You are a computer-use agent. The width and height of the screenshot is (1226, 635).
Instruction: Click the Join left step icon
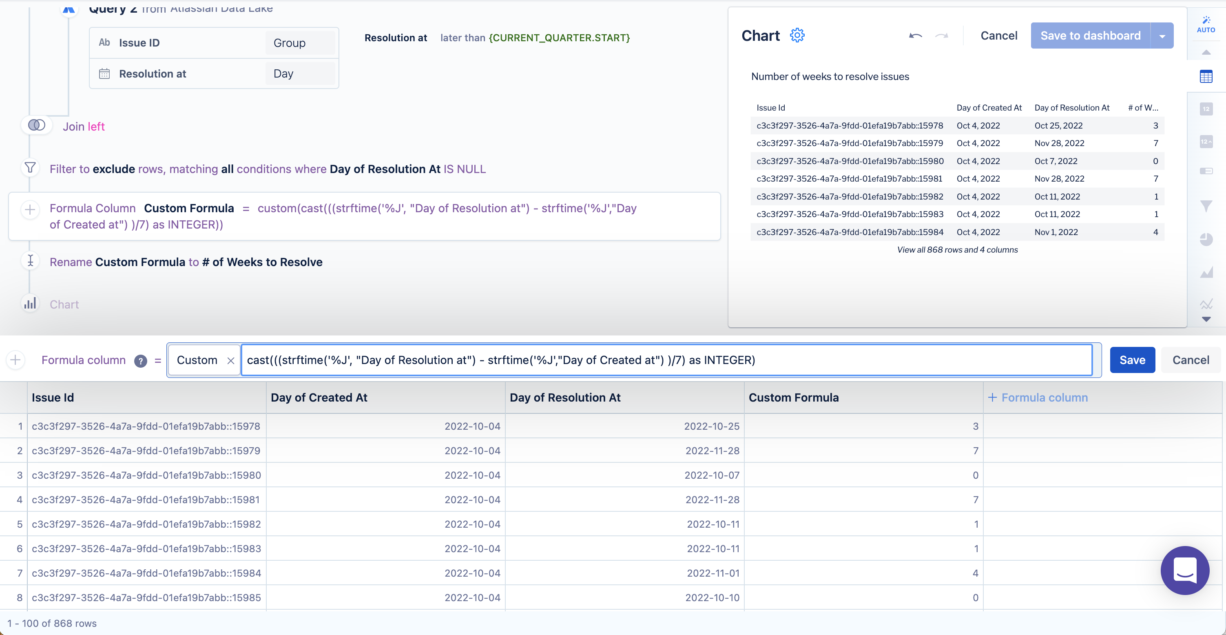pyautogui.click(x=37, y=125)
